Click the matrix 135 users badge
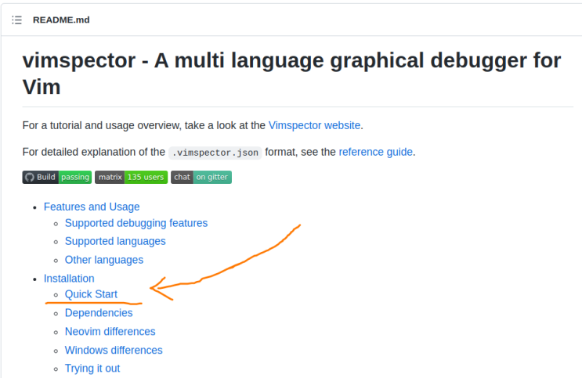 [131, 177]
